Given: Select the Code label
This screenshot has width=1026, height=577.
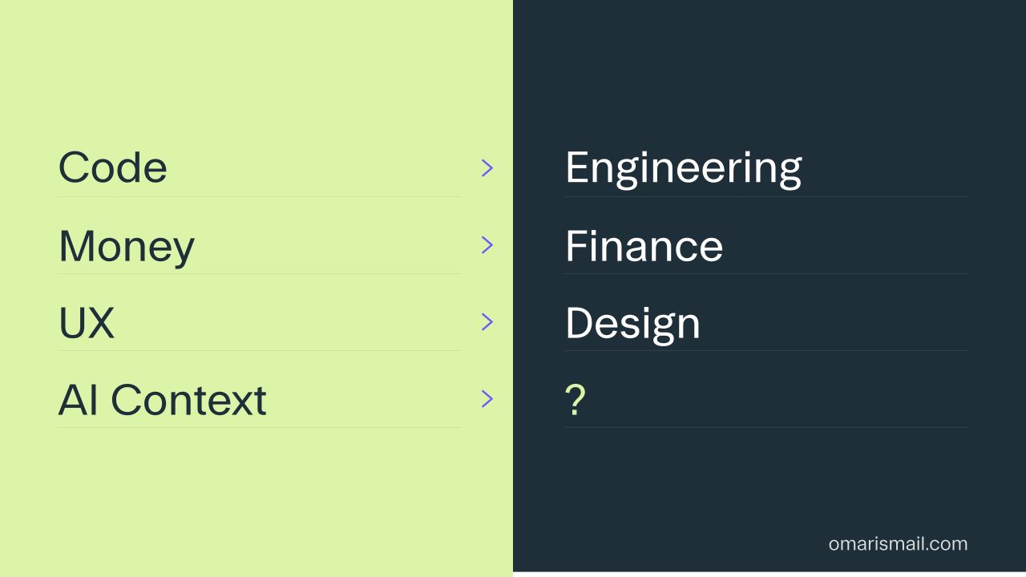Looking at the screenshot, I should [x=113, y=167].
